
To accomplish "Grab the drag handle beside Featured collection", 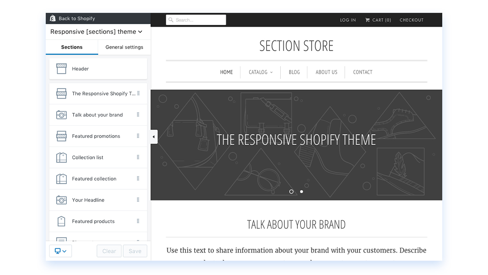I will coord(138,178).
